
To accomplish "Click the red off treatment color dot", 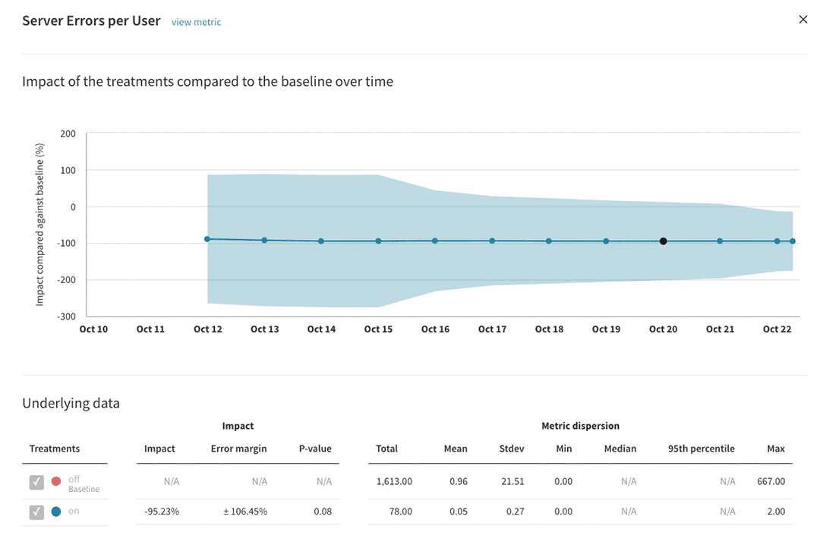I will coord(56,481).
